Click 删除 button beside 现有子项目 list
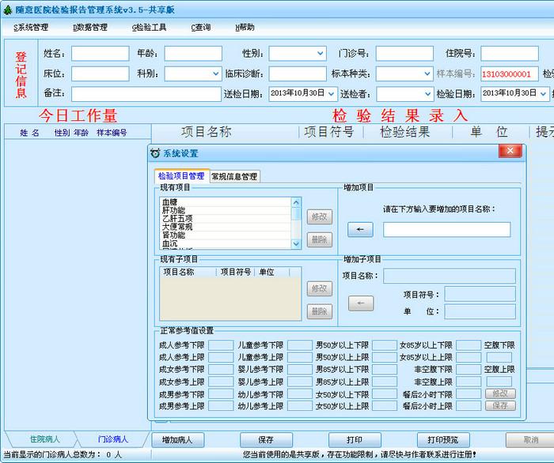The width and height of the screenshot is (554, 463). [x=320, y=311]
